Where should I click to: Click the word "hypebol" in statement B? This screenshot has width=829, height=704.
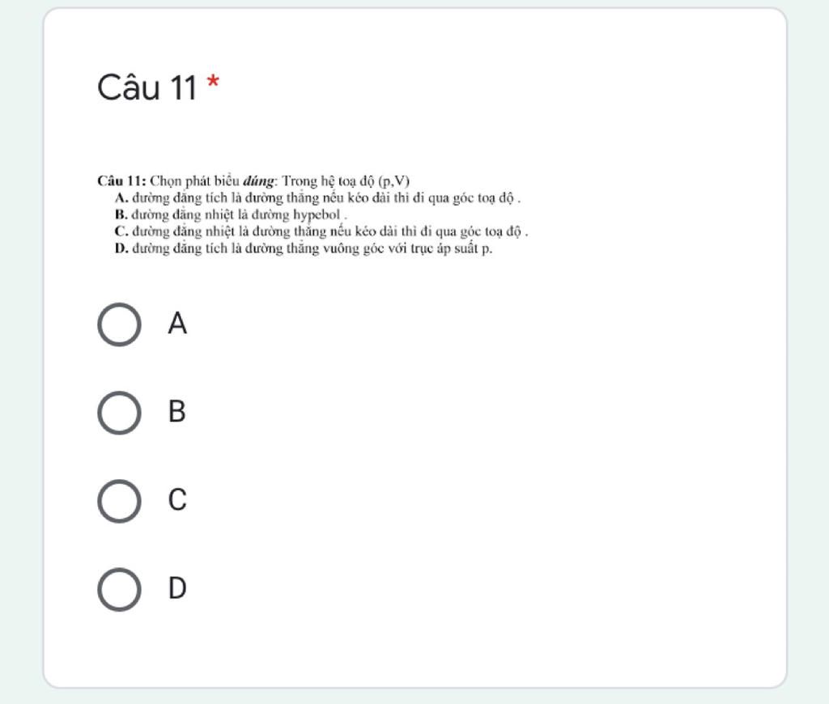[317, 215]
